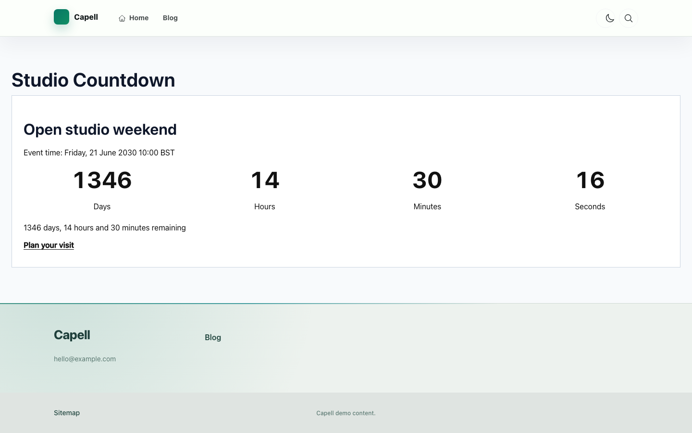
Task: Click the Capell demo content footer note
Action: pyautogui.click(x=346, y=413)
